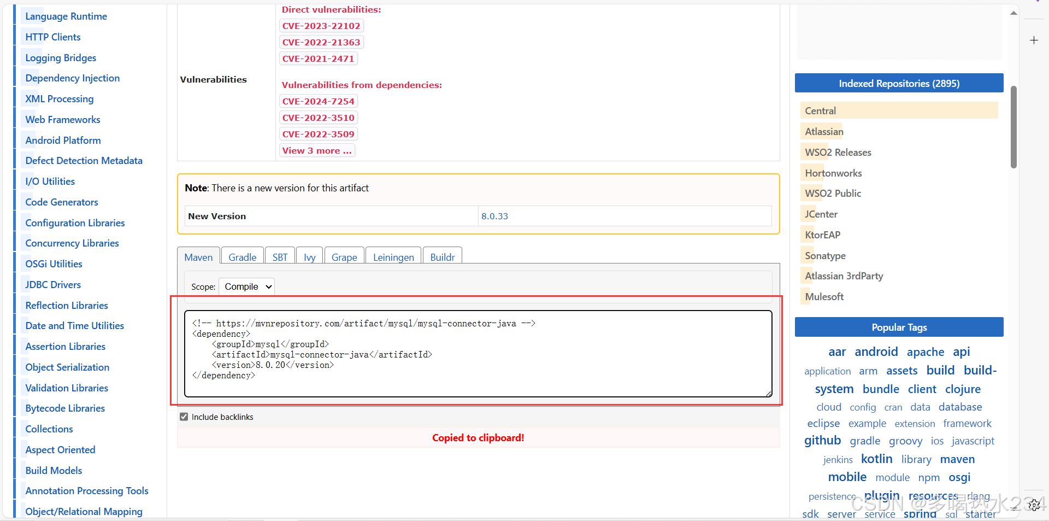Switch to the Maven tab
This screenshot has height=521, width=1049.
pyautogui.click(x=198, y=257)
